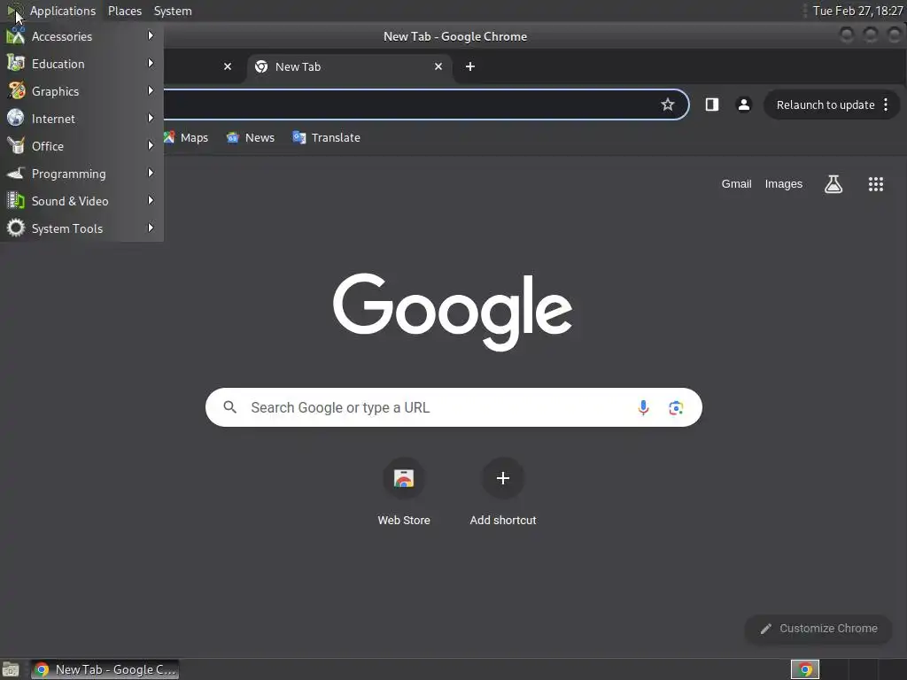
Task: Open the Internet submenu
Action: click(x=81, y=119)
